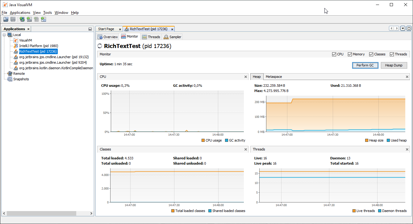This screenshot has height=224, width=413.
Task: Click the Local computer icon in Applications tree
Action: pyautogui.click(x=10, y=35)
